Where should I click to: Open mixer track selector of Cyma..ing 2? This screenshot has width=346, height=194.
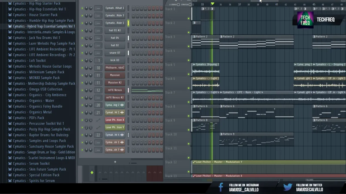click(98, 105)
